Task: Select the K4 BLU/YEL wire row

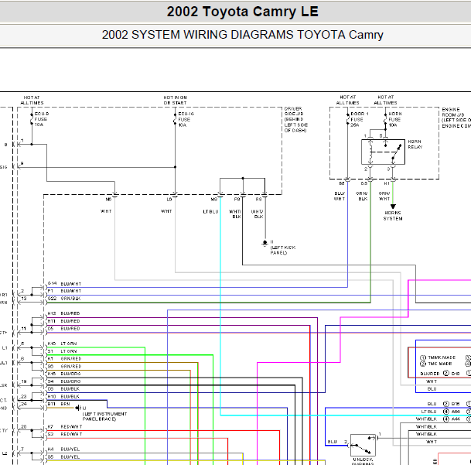Action: [x=63, y=449]
